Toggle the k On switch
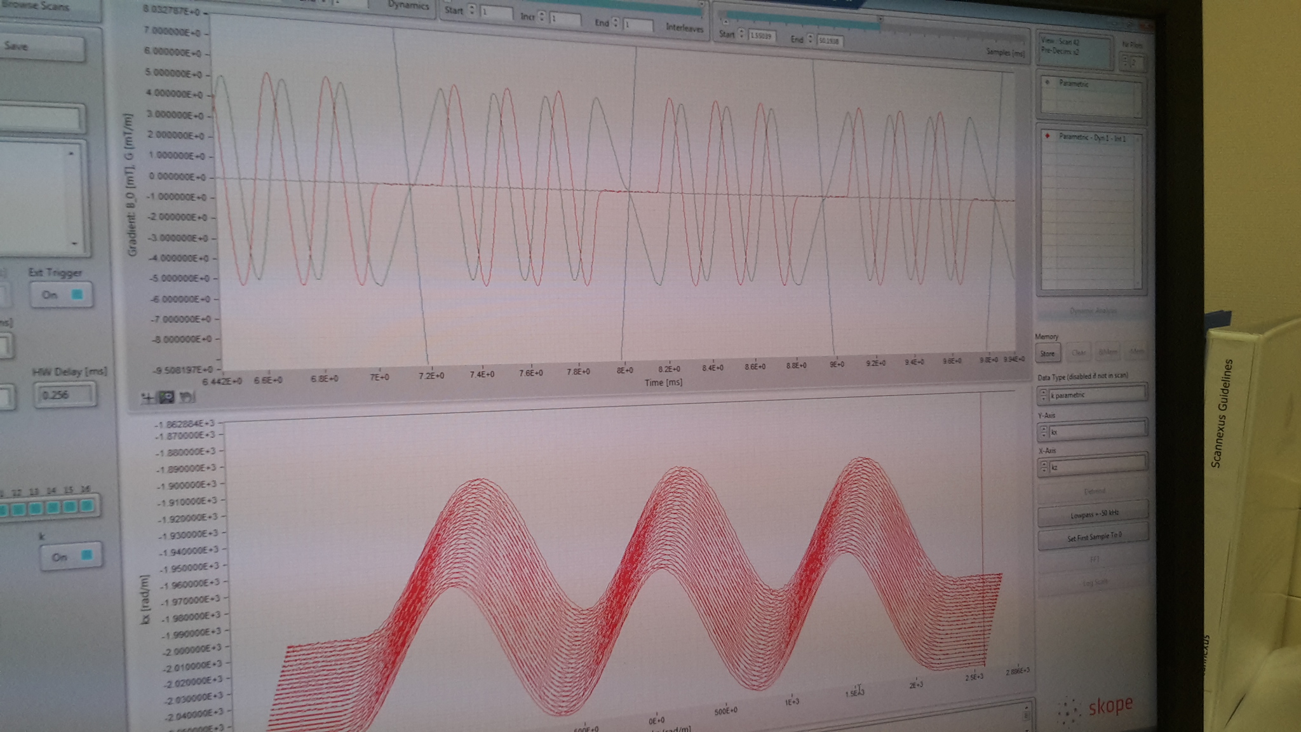Screen dimensions: 1301x732 [x=72, y=557]
